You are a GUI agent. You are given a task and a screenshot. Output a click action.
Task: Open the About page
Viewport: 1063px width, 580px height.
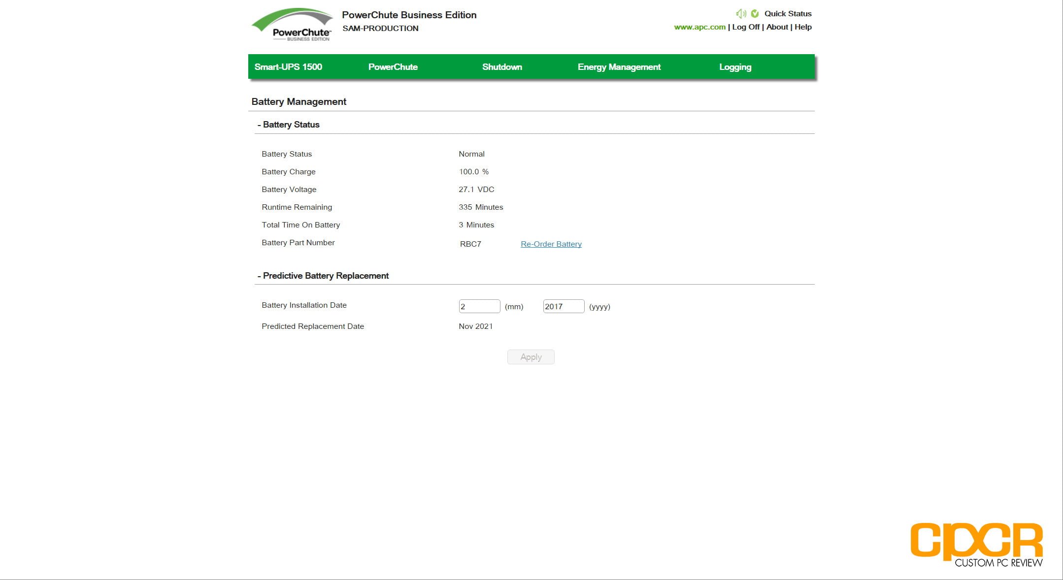777,27
